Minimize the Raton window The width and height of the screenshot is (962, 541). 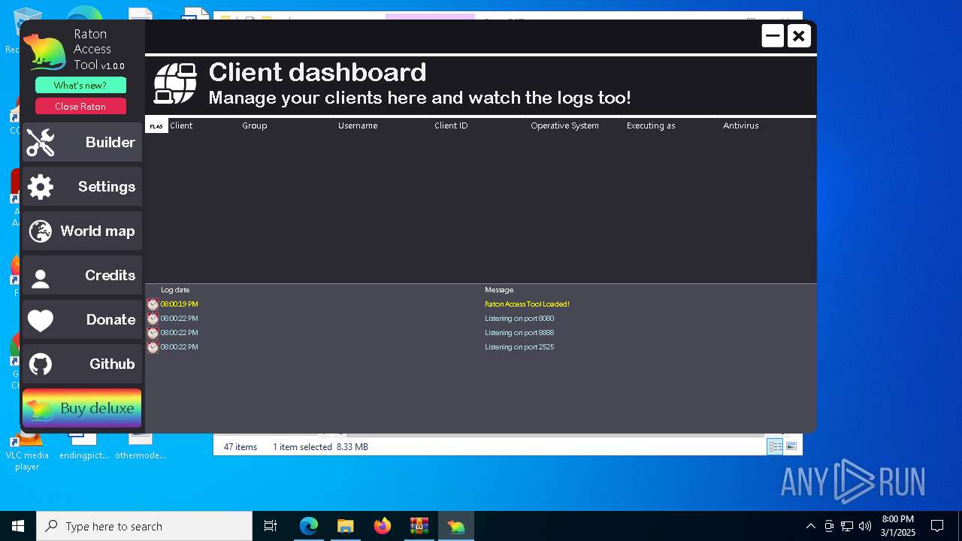773,35
